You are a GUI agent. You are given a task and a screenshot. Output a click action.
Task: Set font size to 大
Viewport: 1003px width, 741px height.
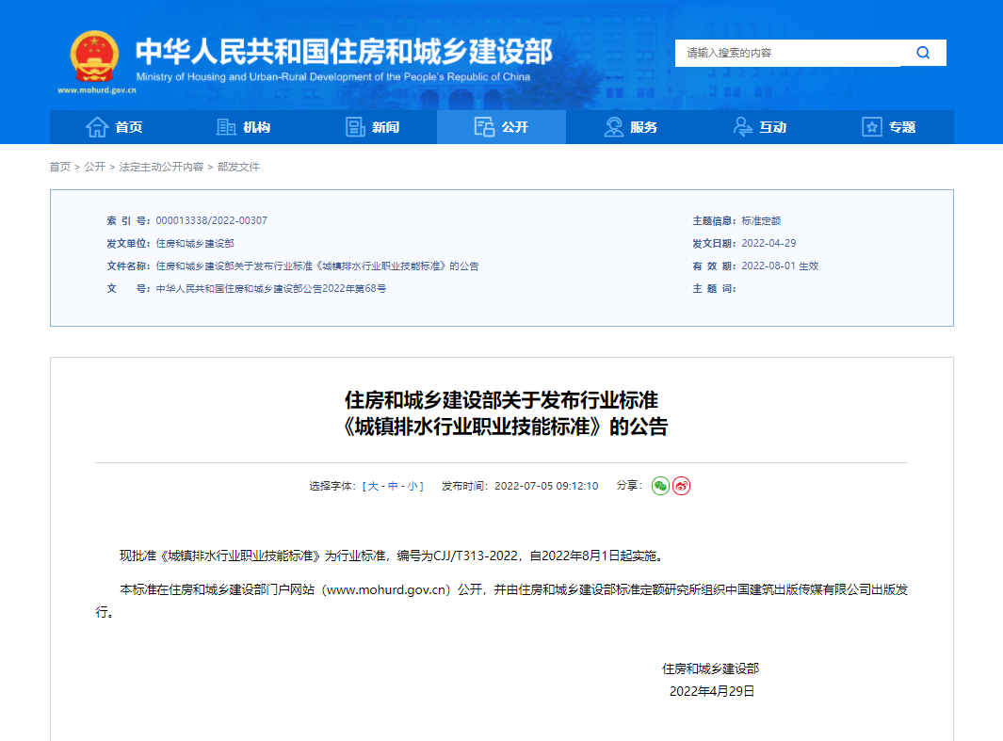click(x=373, y=486)
